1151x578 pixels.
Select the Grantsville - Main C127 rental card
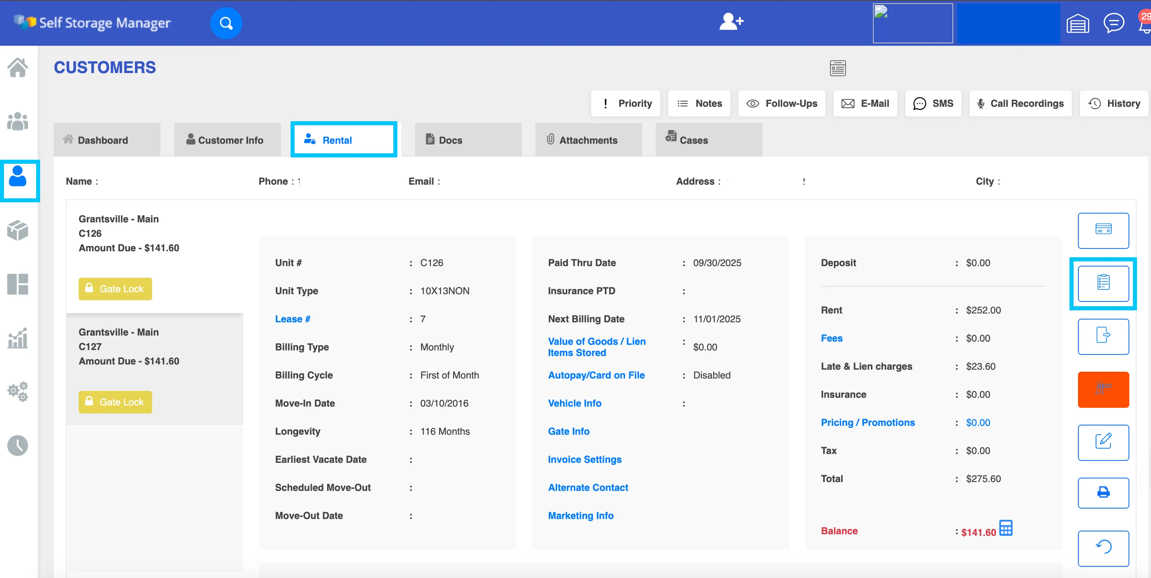[155, 370]
